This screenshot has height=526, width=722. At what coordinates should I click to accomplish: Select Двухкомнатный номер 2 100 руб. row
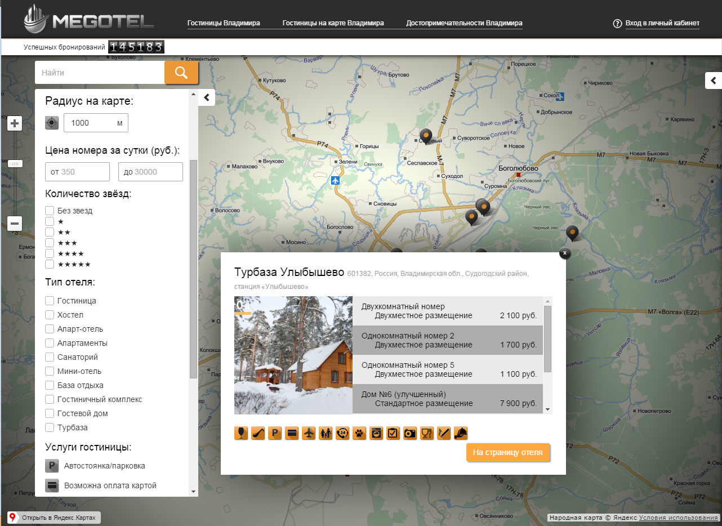pos(448,311)
